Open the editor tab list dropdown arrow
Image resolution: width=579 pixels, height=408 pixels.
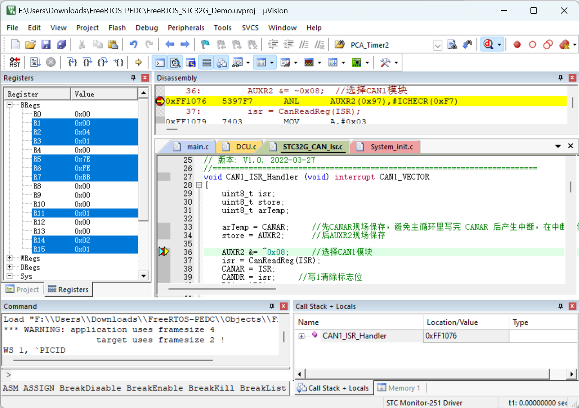(x=558, y=146)
